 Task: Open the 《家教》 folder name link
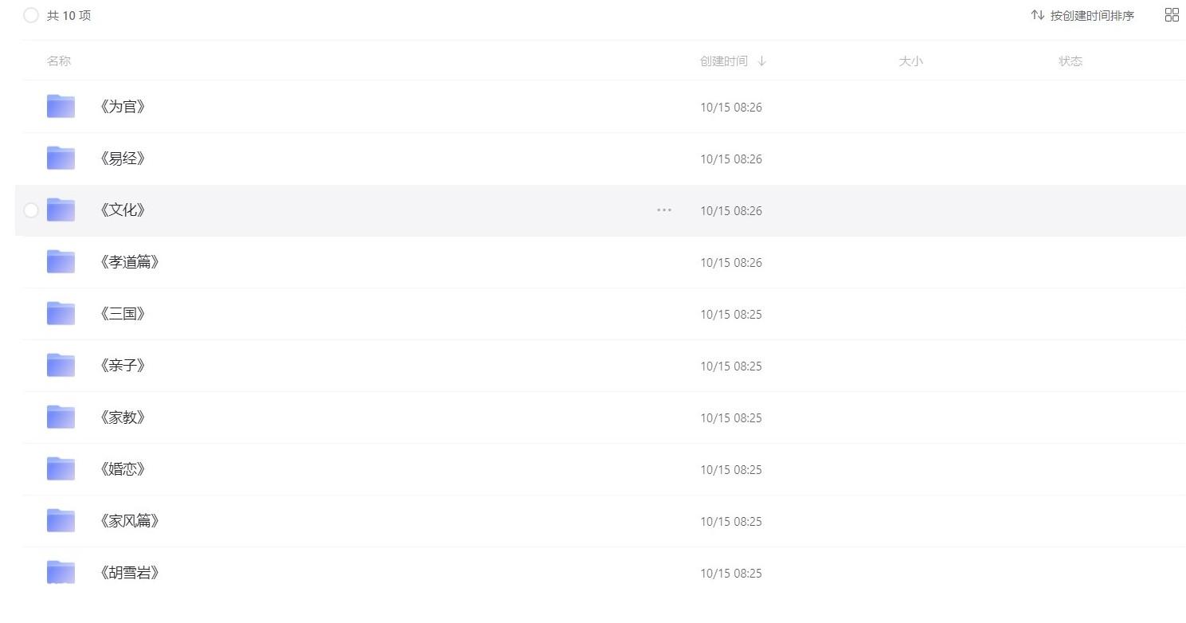(122, 417)
